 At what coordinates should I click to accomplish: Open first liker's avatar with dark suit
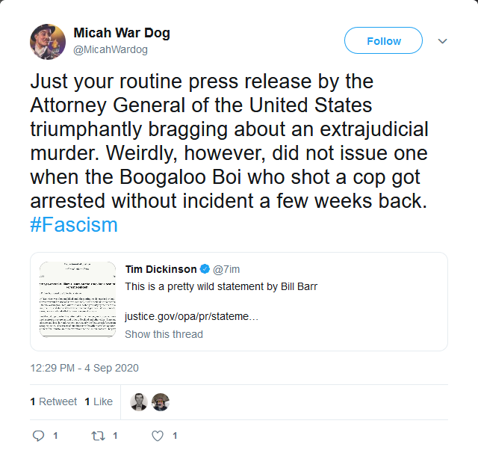pyautogui.click(x=139, y=402)
